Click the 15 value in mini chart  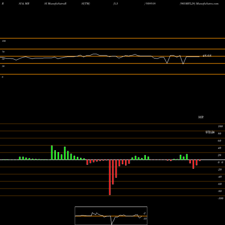pos(145,219)
